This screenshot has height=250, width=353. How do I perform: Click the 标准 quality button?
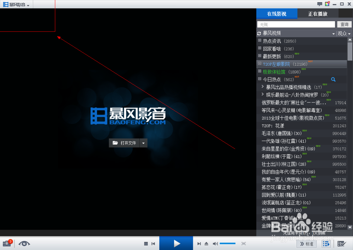pyautogui.click(x=306, y=244)
